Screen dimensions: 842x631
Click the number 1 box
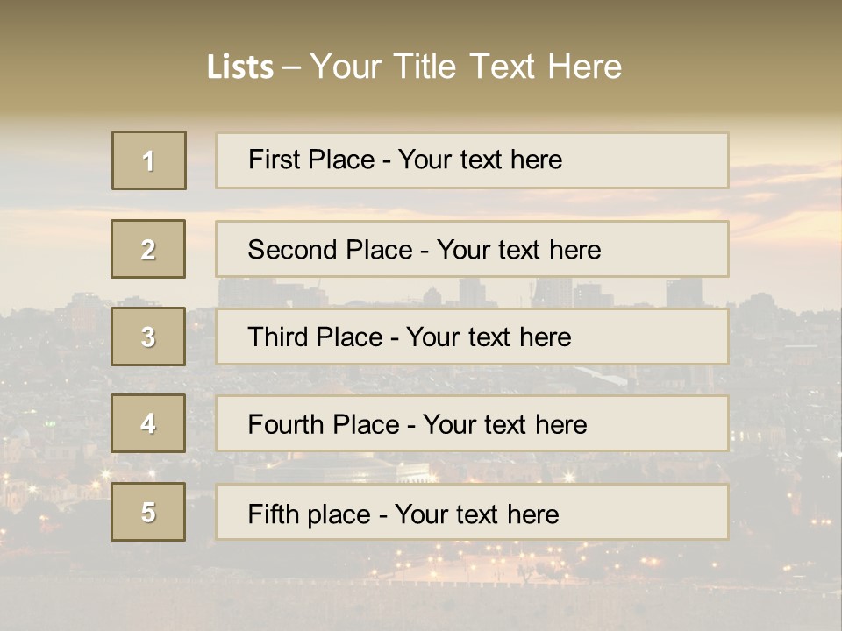pos(149,160)
